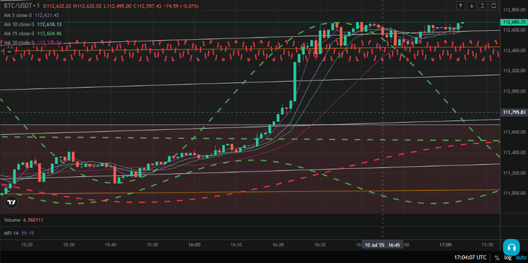Viewport: 528px width, 263px height.
Task: Click the MA 15 close indicator label
Action: (x=19, y=33)
